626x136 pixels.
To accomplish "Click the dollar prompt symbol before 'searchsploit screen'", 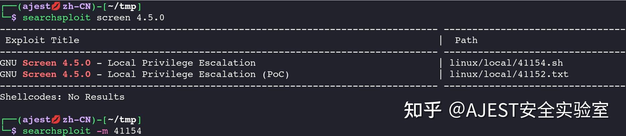I will coord(14,18).
